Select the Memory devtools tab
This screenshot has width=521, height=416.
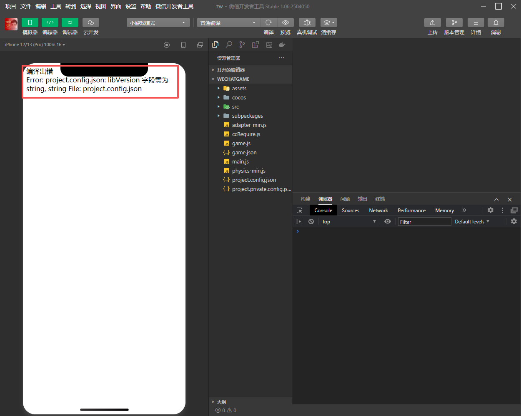(445, 210)
